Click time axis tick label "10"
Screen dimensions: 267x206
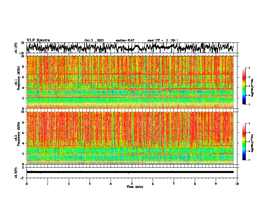click(x=237, y=184)
